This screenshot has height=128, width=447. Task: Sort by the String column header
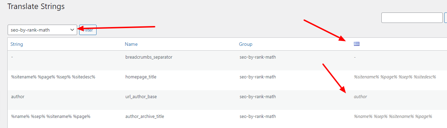pos(17,44)
